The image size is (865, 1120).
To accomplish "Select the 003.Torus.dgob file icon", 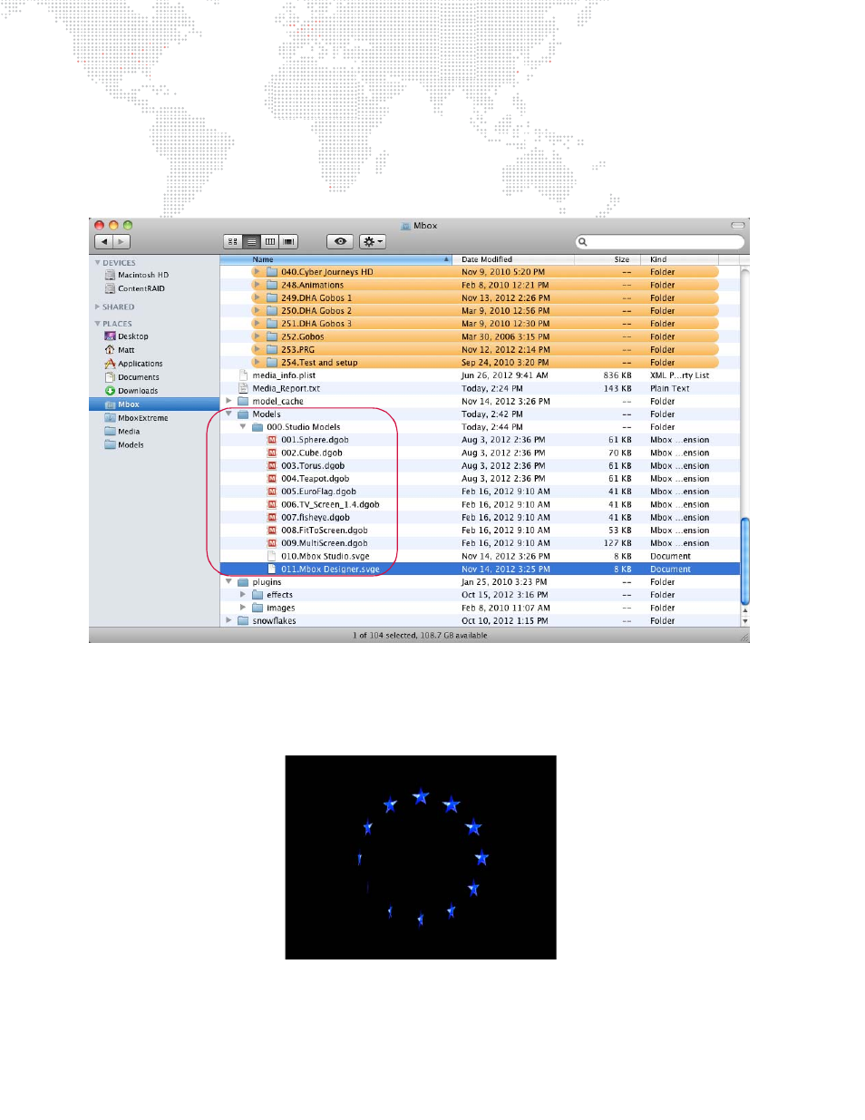I will (x=272, y=466).
